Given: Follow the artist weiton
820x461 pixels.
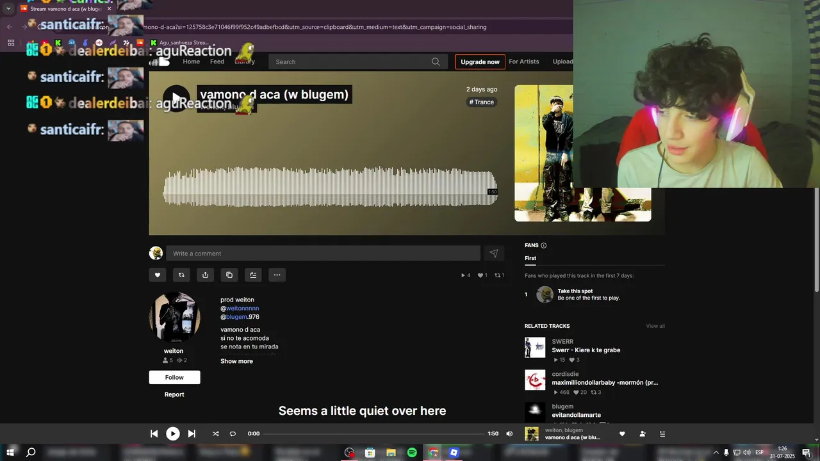Looking at the screenshot, I should [174, 377].
